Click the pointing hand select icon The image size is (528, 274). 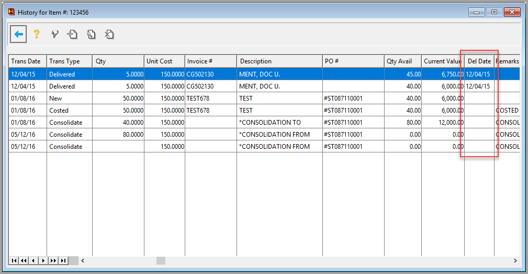(x=54, y=34)
